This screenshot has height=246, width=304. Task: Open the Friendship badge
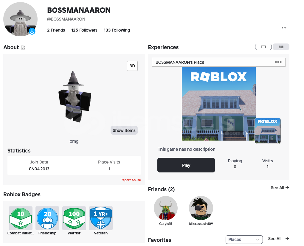pyautogui.click(x=47, y=218)
